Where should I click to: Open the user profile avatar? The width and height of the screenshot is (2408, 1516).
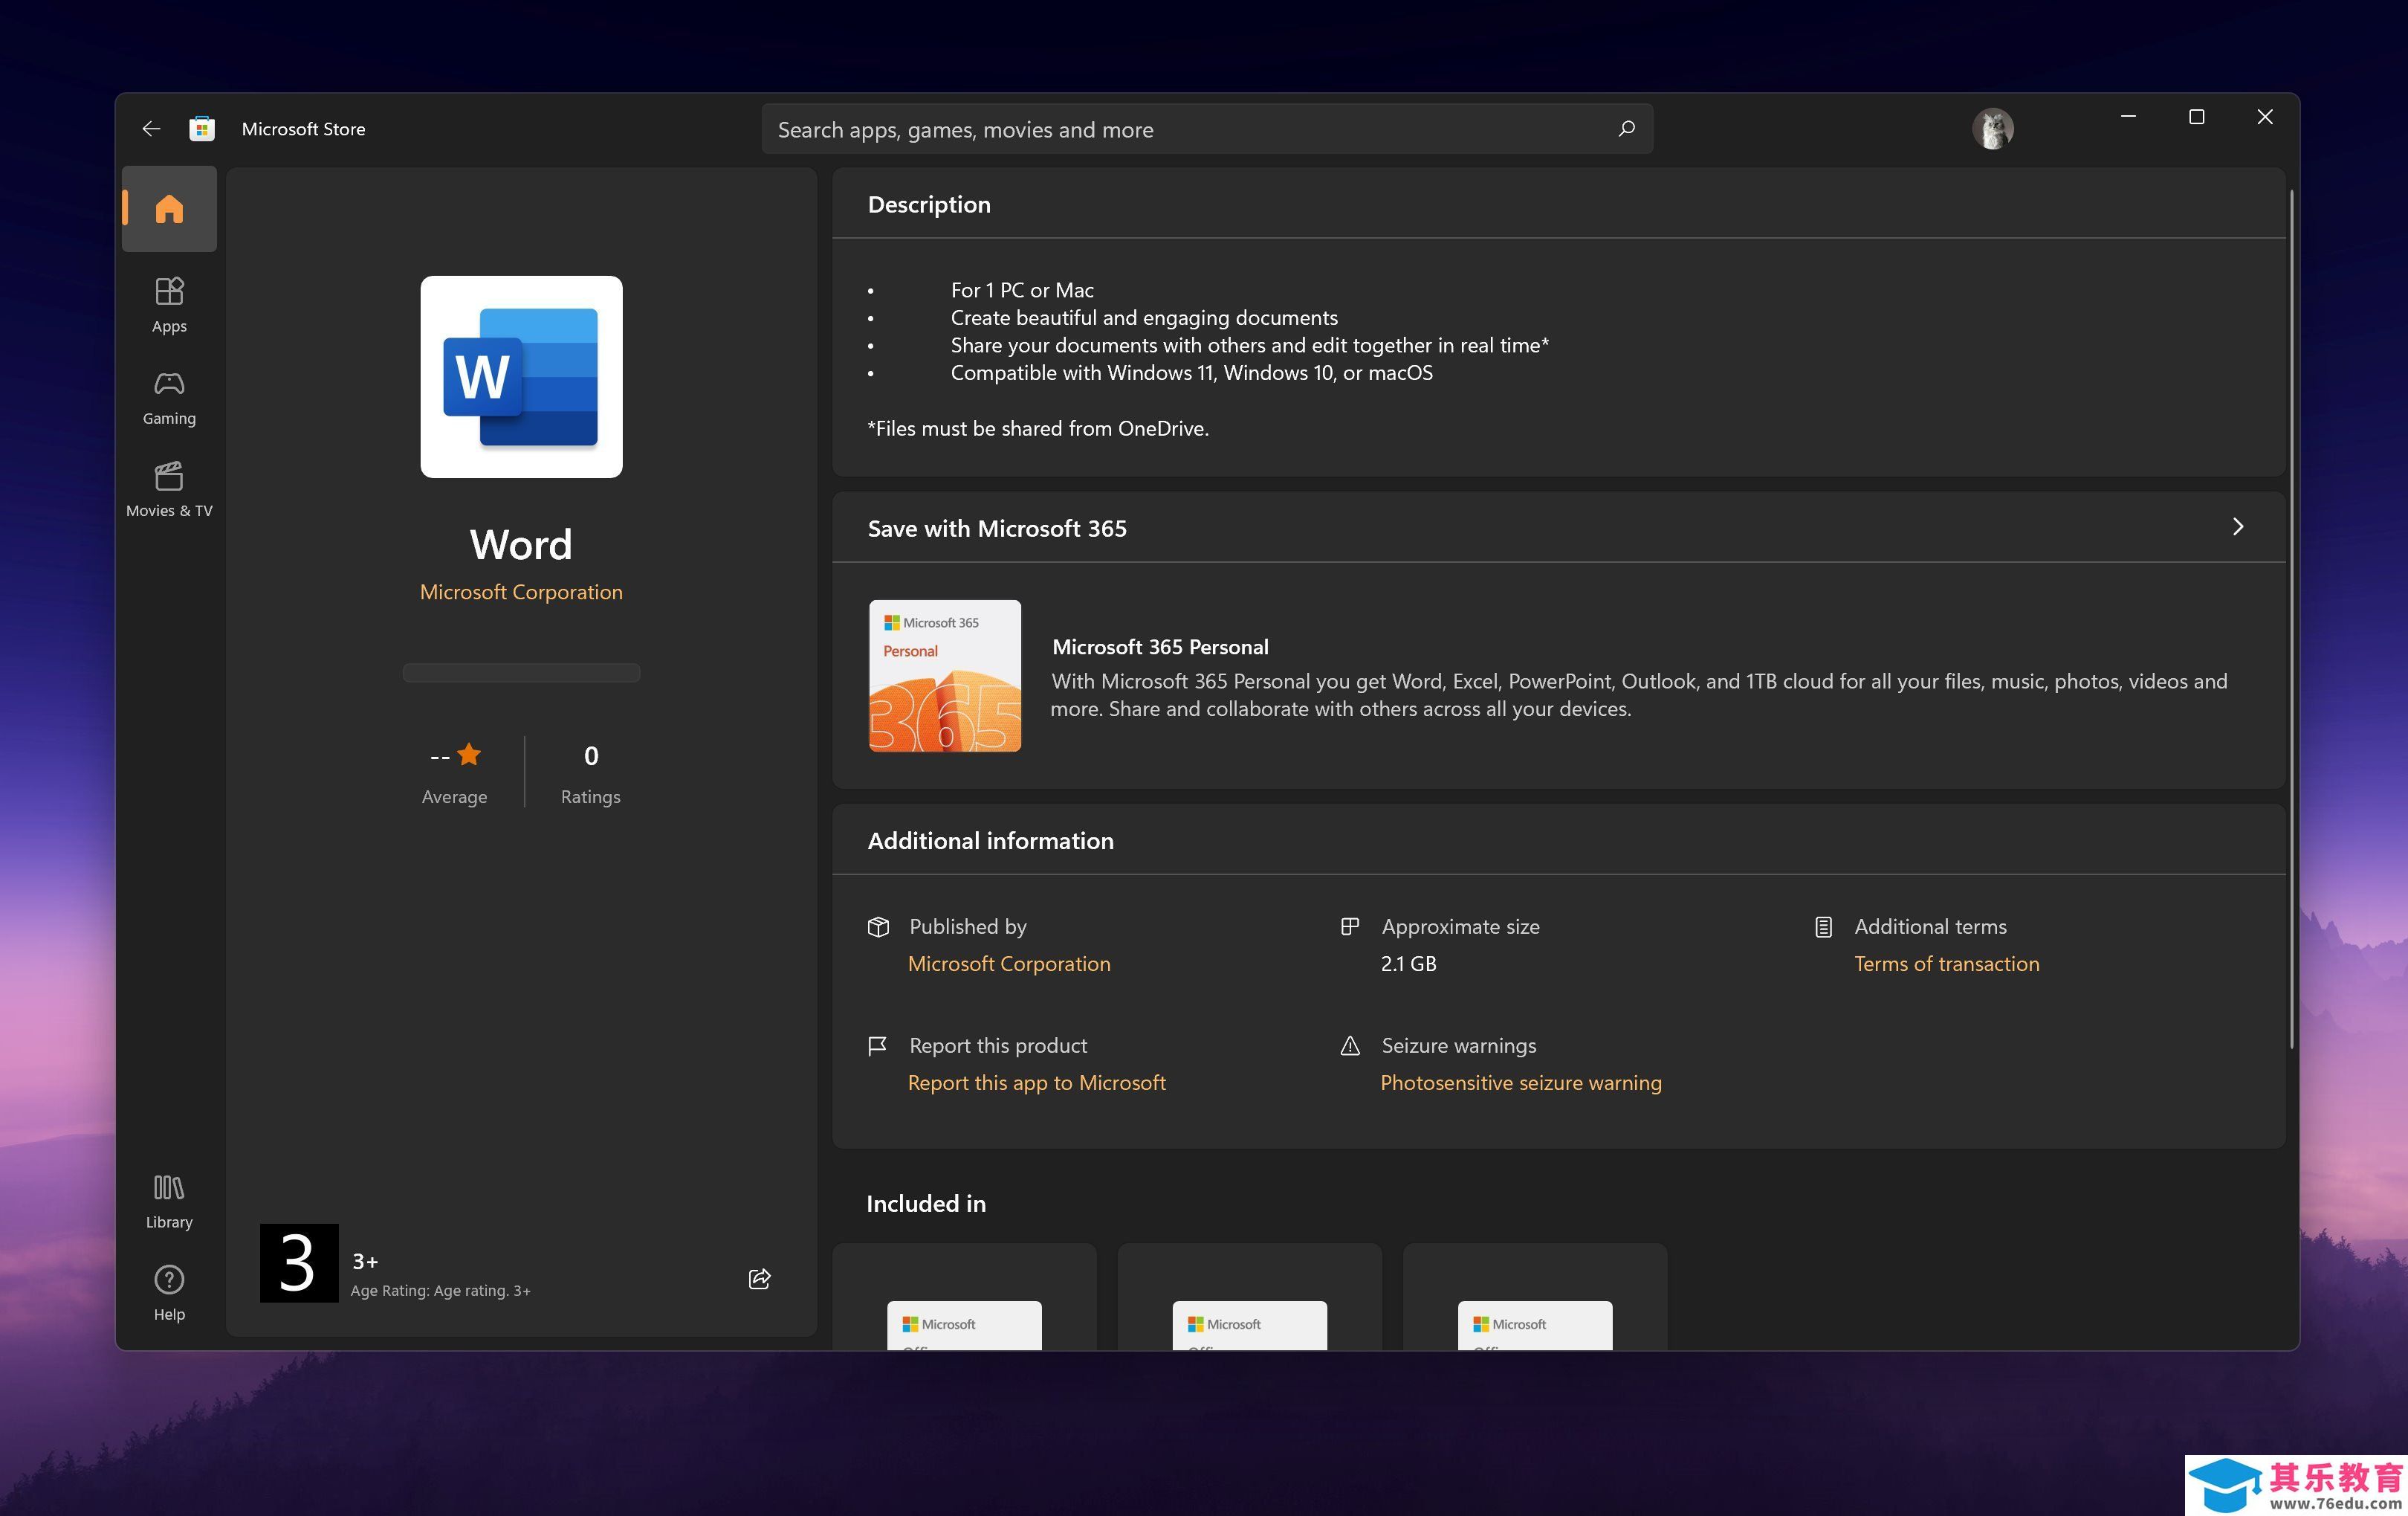1992,128
